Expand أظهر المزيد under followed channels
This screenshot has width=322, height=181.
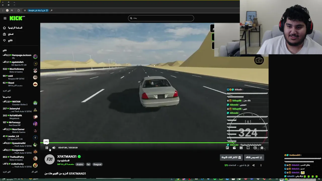pos(7,90)
